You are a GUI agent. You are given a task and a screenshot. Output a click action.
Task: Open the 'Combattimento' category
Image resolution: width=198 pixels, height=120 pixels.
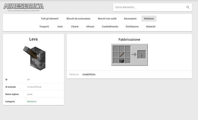(110, 27)
